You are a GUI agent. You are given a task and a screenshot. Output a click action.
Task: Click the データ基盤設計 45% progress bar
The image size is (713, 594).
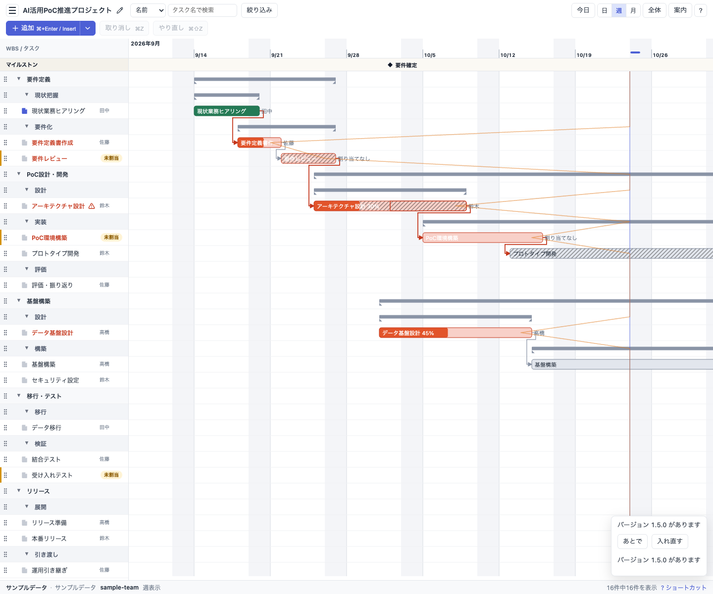[456, 333]
